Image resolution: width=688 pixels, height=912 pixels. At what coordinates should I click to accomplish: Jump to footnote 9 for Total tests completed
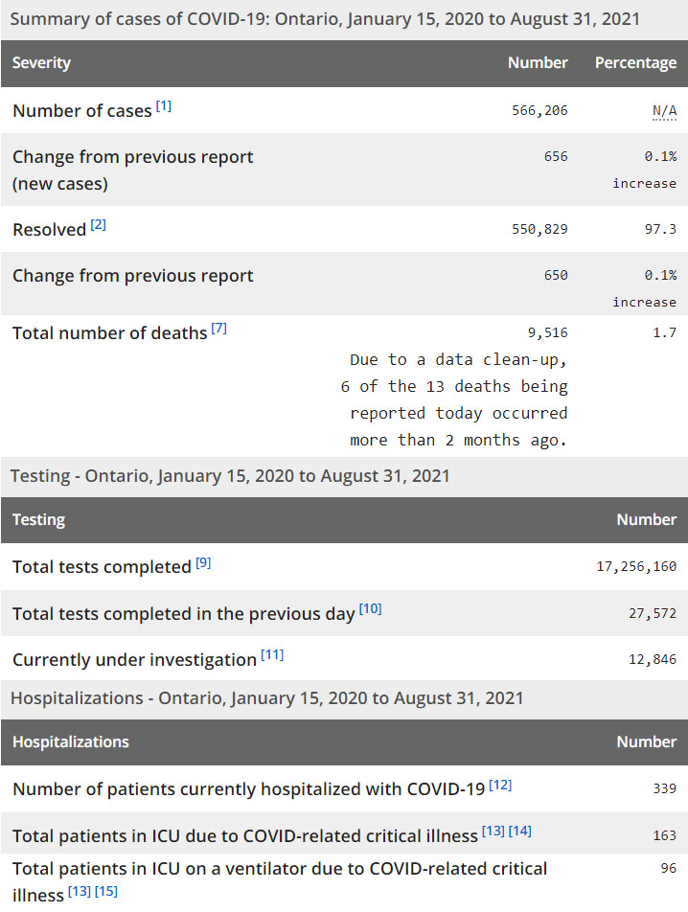click(x=203, y=562)
